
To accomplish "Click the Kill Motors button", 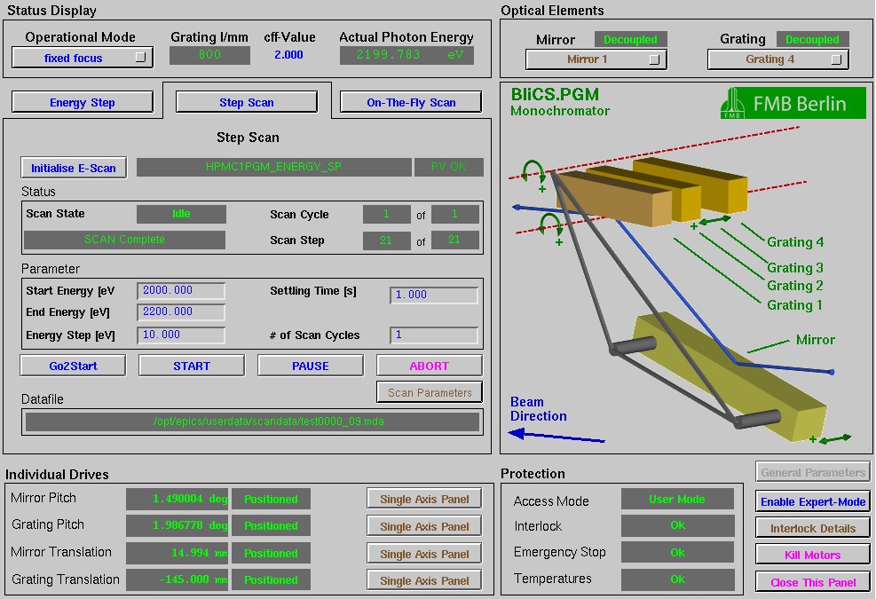I will [x=813, y=555].
